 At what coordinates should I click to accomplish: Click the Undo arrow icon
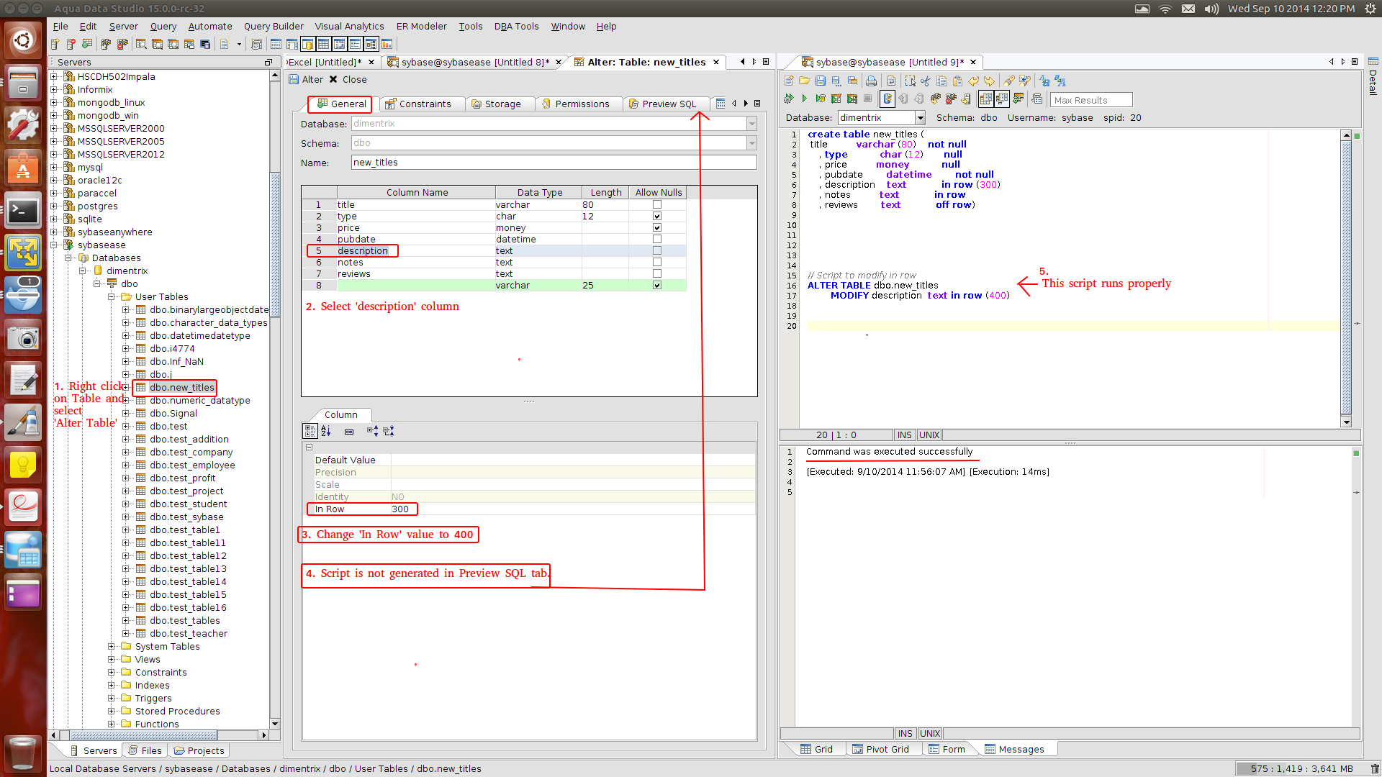coord(973,81)
